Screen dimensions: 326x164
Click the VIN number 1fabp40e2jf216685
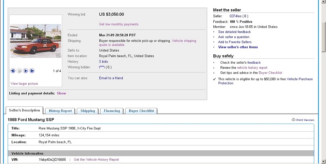click(52, 160)
